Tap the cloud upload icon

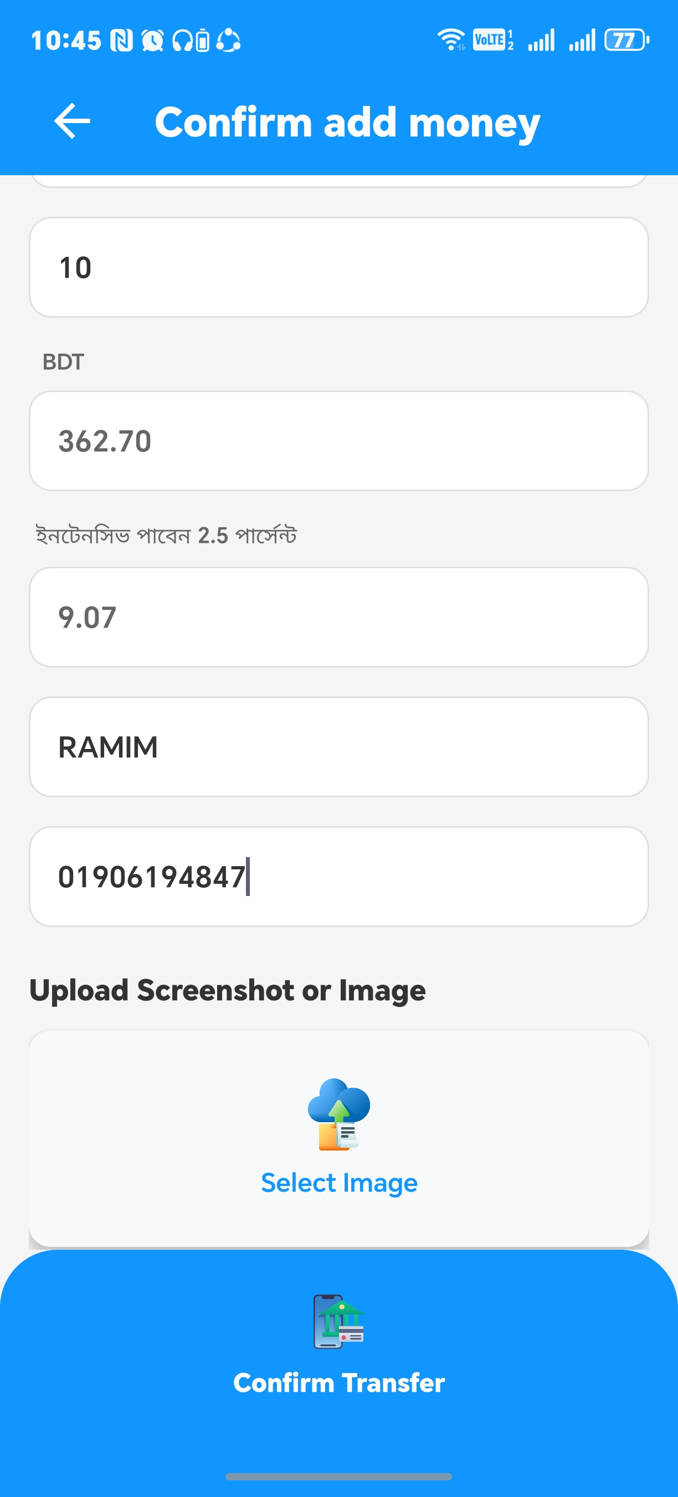tap(339, 1113)
